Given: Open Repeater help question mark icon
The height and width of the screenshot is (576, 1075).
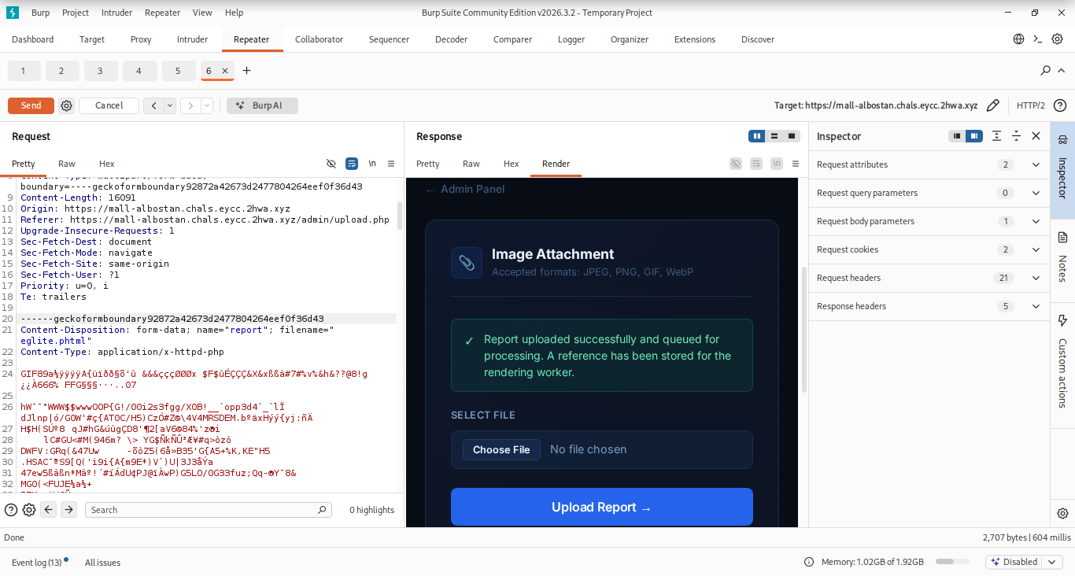Looking at the screenshot, I should coord(1060,105).
